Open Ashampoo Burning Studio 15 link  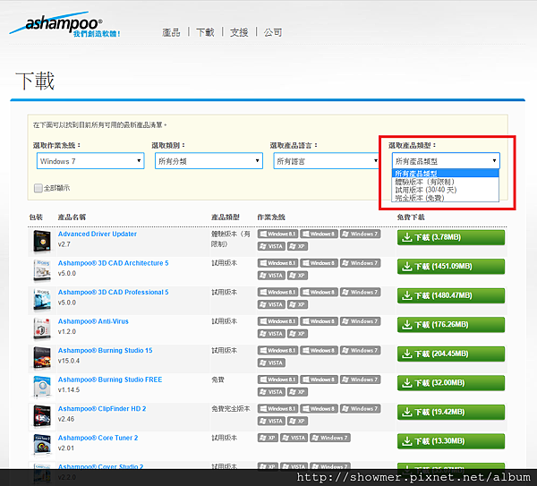pyautogui.click(x=105, y=350)
